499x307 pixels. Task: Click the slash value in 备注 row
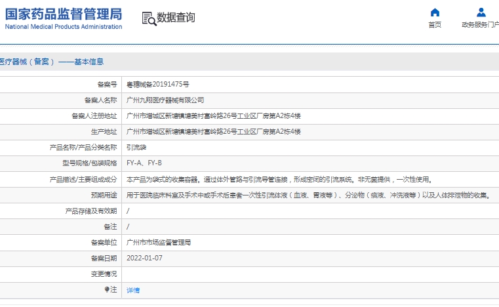128,227
